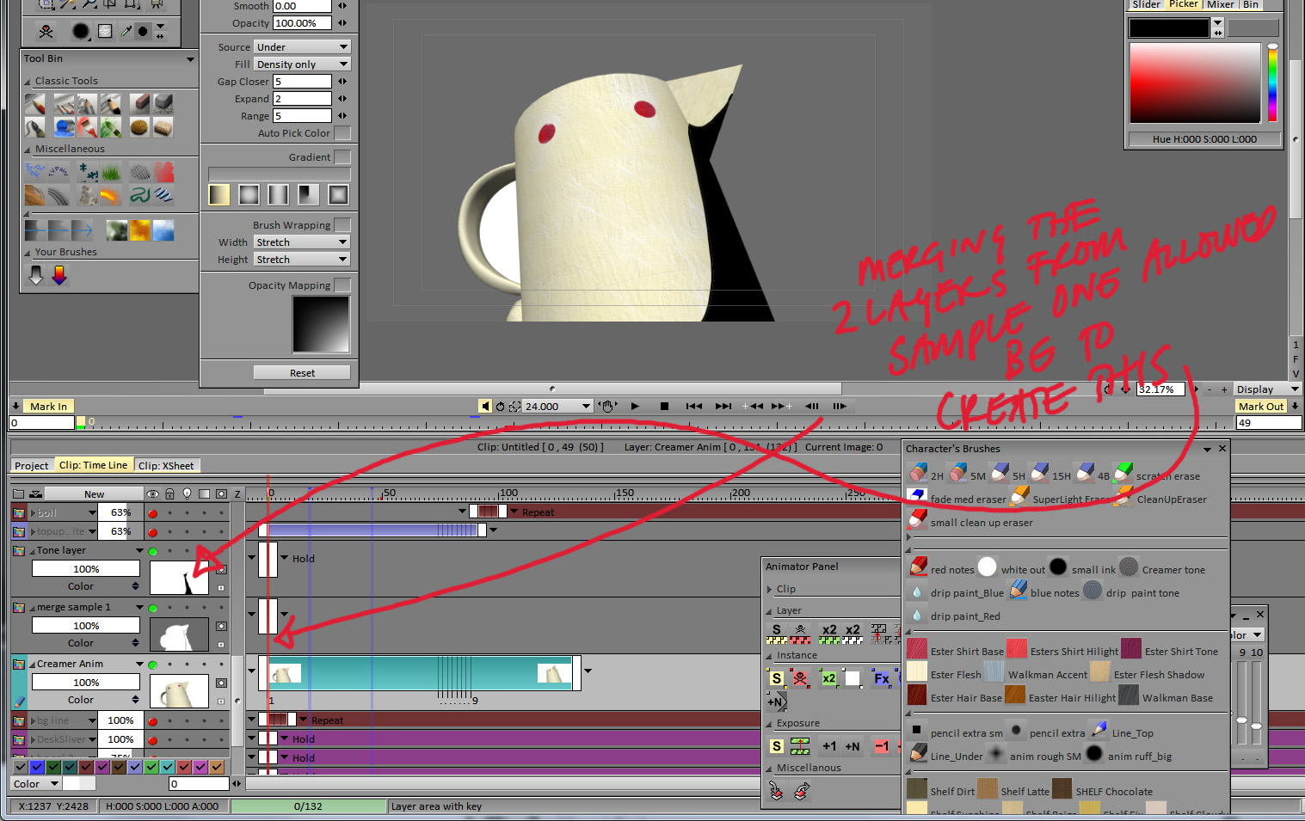Click the red arrow icon under Your Brushes
Screen dimensions: 1305x821
[59, 275]
